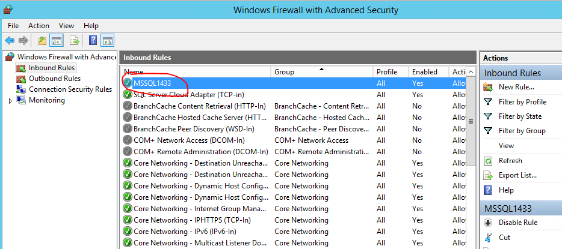Image resolution: width=562 pixels, height=249 pixels.
Task: Open the Filter by Group submenu
Action: pyautogui.click(x=522, y=131)
